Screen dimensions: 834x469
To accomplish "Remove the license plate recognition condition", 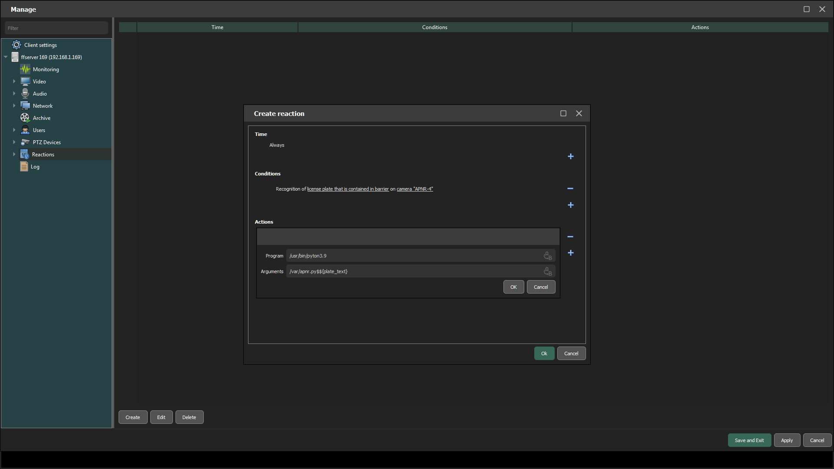I will tap(570, 188).
